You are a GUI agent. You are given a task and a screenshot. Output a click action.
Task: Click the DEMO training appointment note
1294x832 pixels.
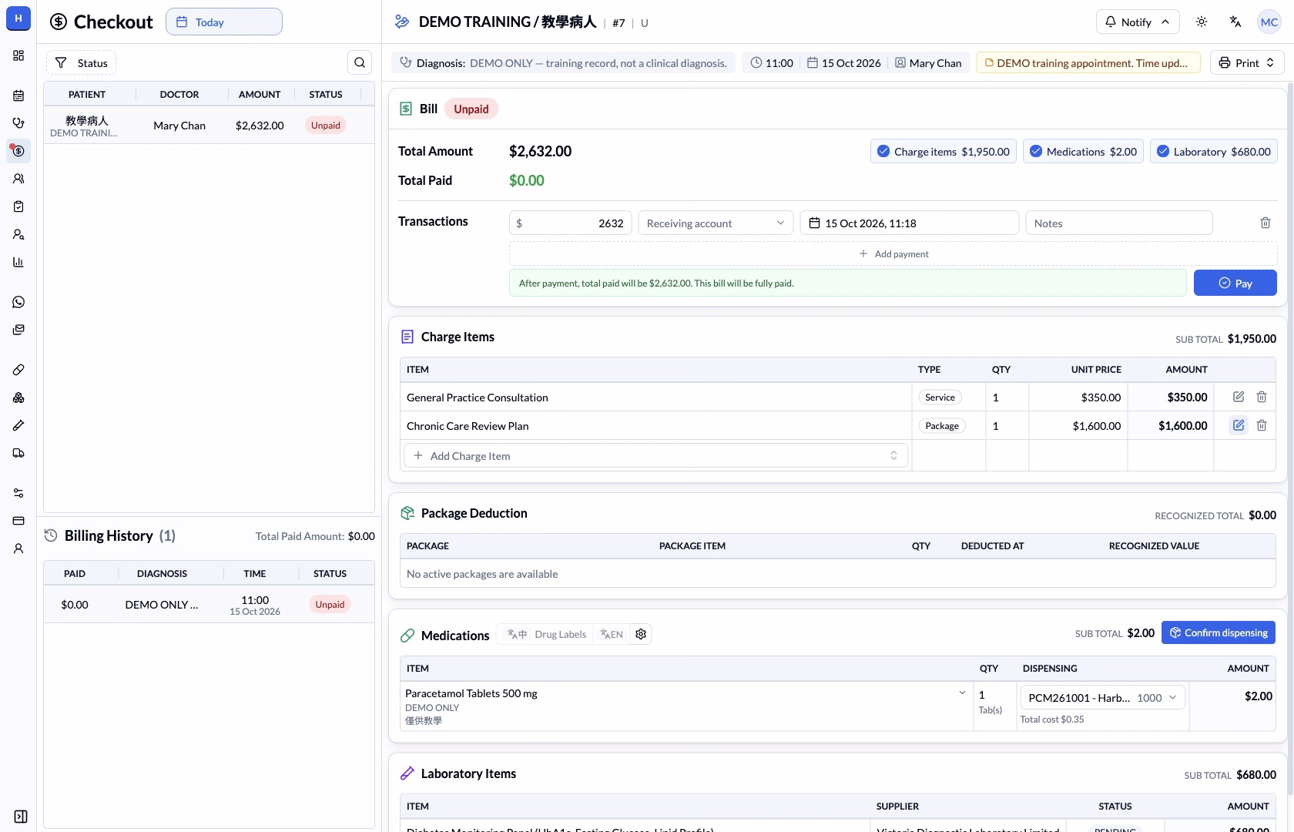click(x=1088, y=62)
